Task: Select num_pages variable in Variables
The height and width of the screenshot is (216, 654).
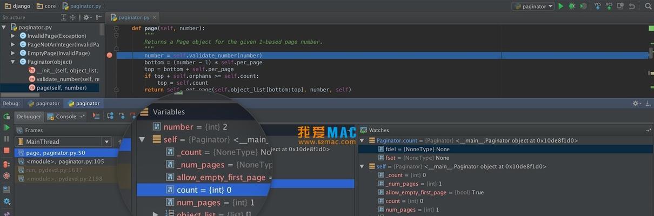Action: pyautogui.click(x=209, y=202)
